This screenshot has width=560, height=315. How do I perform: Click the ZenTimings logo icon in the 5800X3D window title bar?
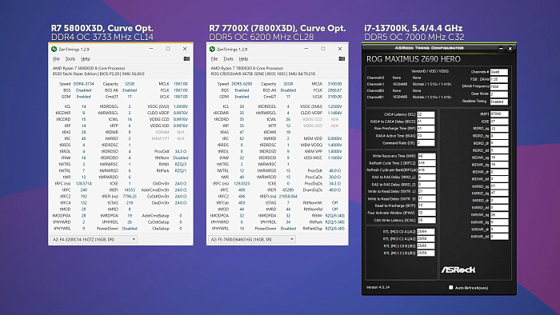[54, 49]
